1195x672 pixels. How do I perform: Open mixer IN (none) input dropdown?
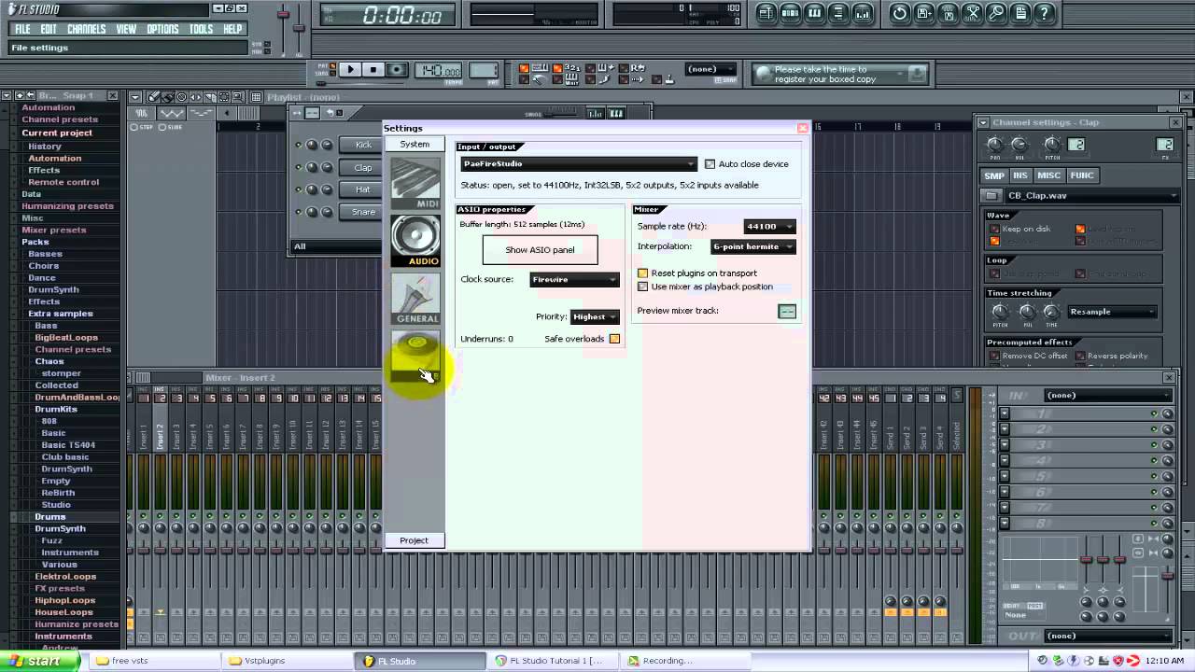pos(1108,396)
